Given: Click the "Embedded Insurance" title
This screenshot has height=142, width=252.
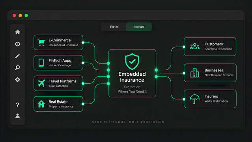Looking at the screenshot, I should coord(132,77).
